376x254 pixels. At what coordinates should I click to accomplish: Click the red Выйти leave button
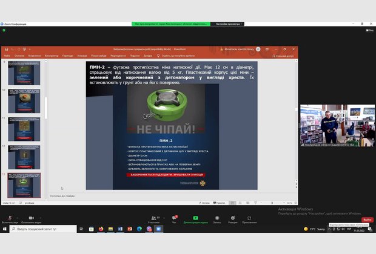(x=367, y=220)
